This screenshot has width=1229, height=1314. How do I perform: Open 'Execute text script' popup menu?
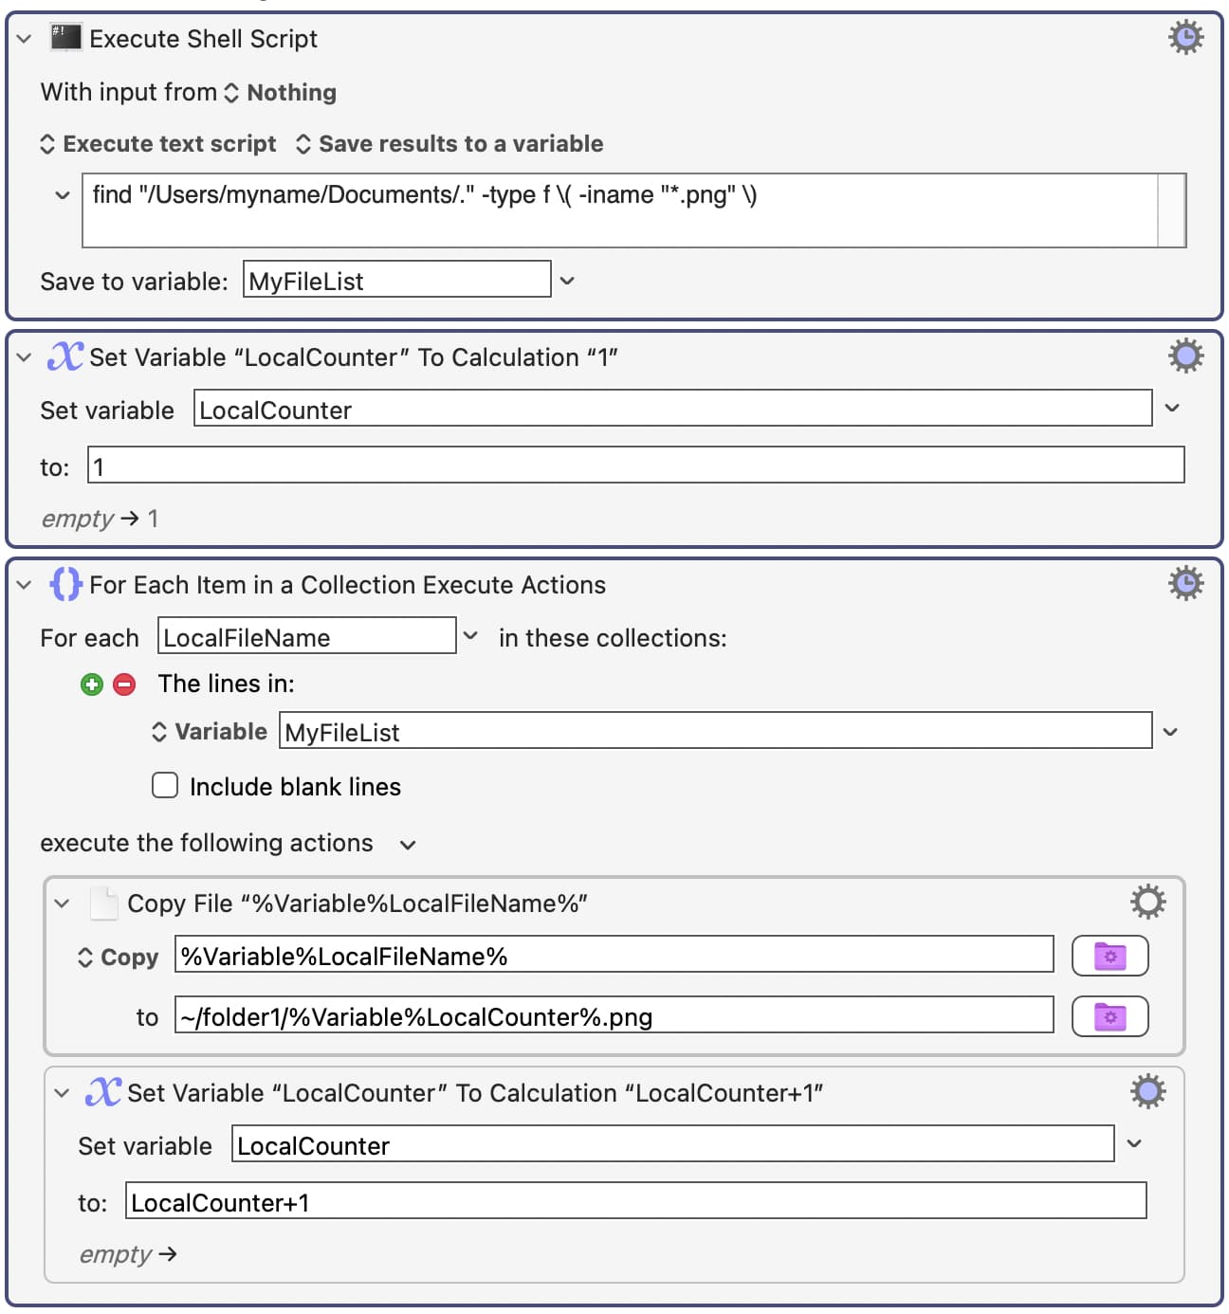pos(158,144)
